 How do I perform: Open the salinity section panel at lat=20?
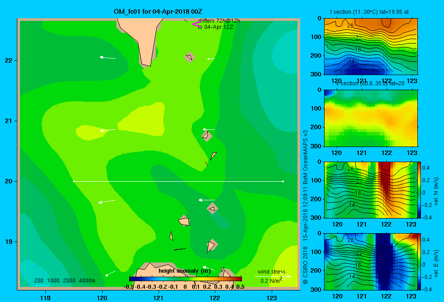coord(371,118)
